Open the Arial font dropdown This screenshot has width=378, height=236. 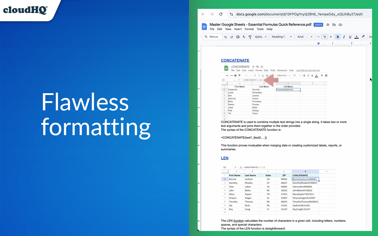(x=305, y=37)
